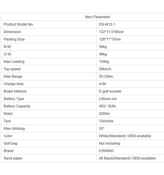
Task: Click the Brand value ESWING
Action: coord(106,151)
